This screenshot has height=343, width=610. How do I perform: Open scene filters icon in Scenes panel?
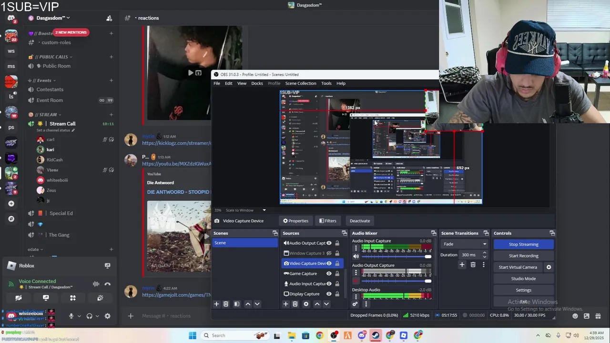click(x=237, y=304)
